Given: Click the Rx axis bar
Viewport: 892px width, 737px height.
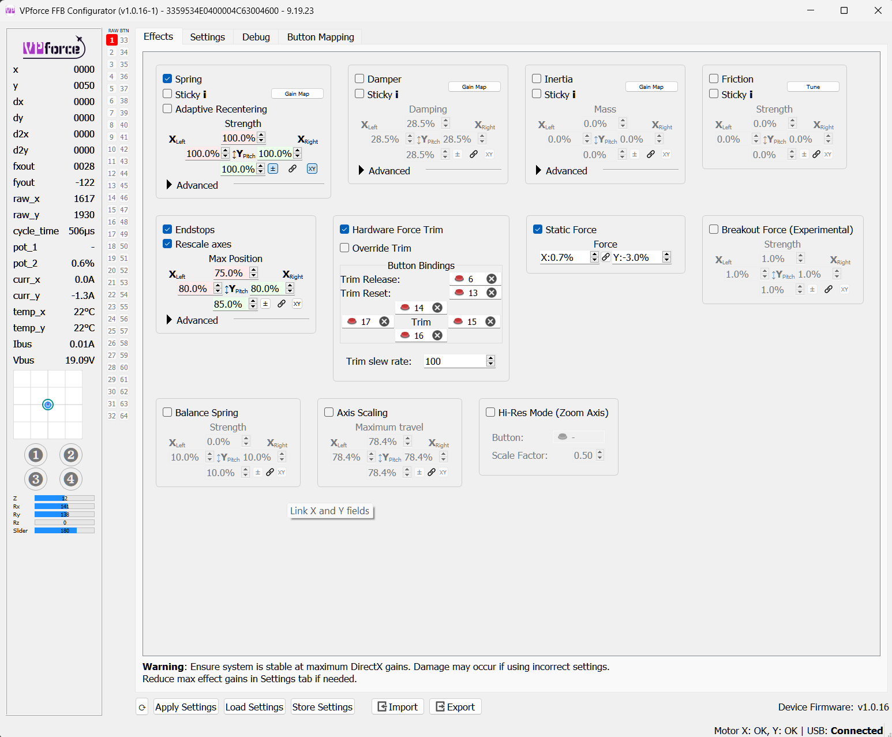Looking at the screenshot, I should pyautogui.click(x=65, y=506).
